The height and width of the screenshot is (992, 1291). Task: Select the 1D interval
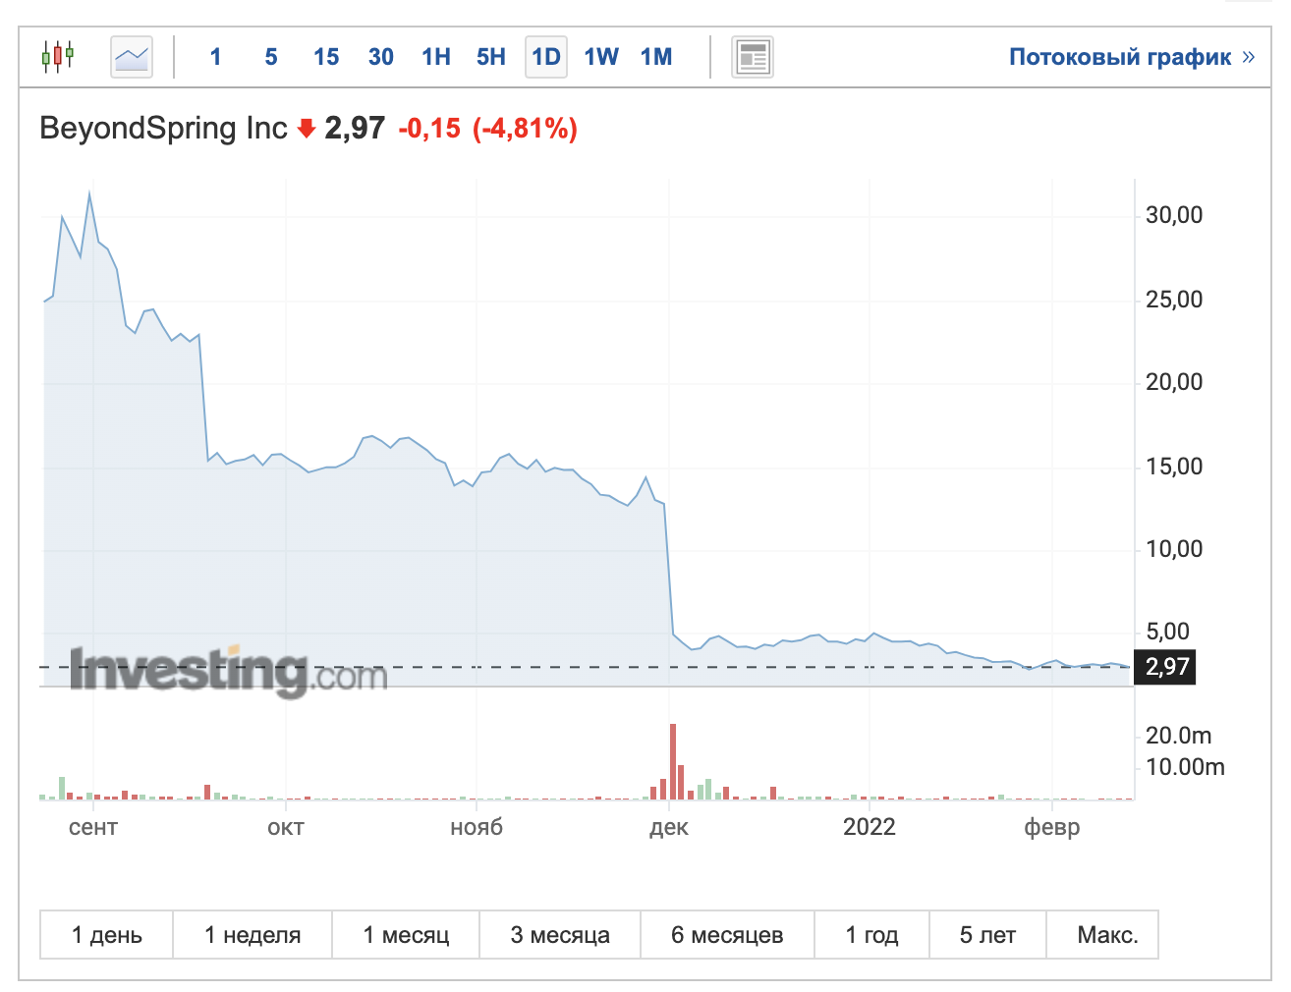pyautogui.click(x=546, y=57)
